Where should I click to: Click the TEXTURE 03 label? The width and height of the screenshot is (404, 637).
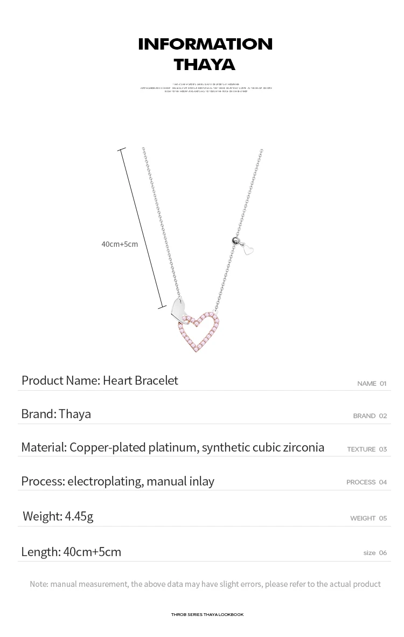[367, 449]
